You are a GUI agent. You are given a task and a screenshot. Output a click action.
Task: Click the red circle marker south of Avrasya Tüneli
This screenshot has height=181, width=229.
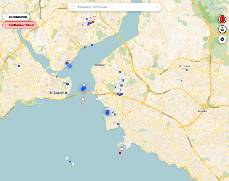coord(83,99)
